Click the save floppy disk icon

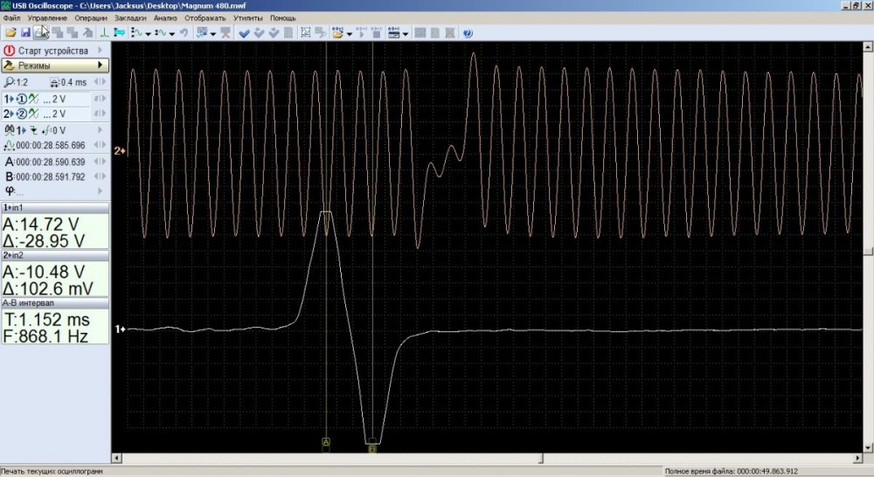[x=24, y=33]
